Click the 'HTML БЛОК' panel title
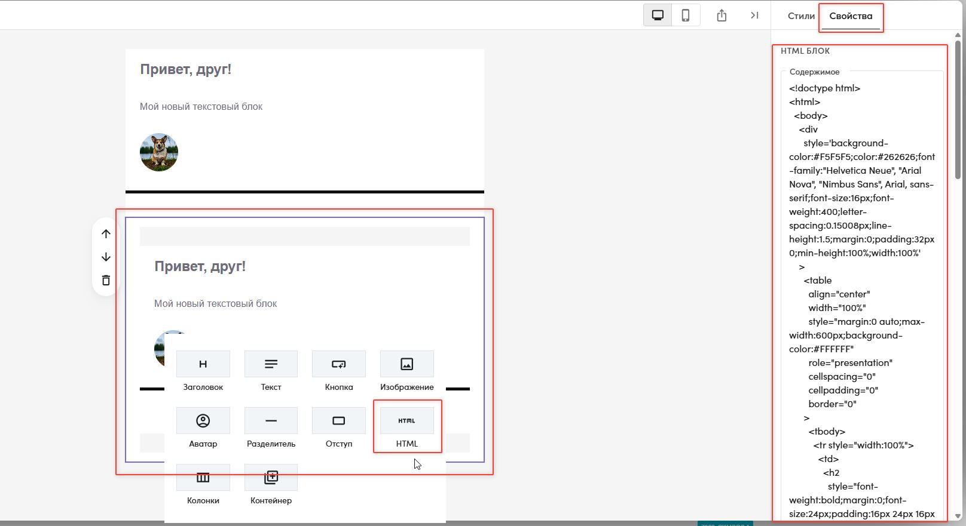This screenshot has height=526, width=966. point(805,51)
